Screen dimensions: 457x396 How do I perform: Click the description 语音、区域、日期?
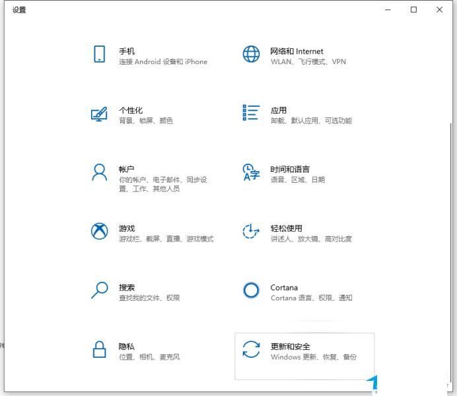[298, 180]
